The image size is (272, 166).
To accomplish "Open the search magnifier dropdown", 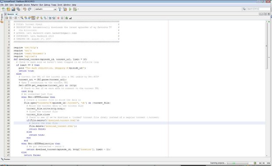I will [x=244, y=9].
